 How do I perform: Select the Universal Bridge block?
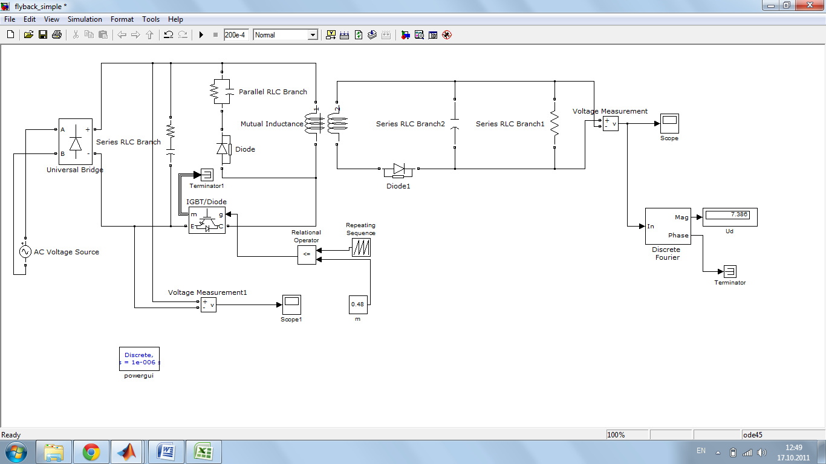pyautogui.click(x=75, y=141)
